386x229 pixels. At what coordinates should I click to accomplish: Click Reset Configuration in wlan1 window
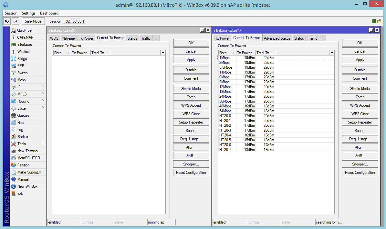(x=360, y=173)
